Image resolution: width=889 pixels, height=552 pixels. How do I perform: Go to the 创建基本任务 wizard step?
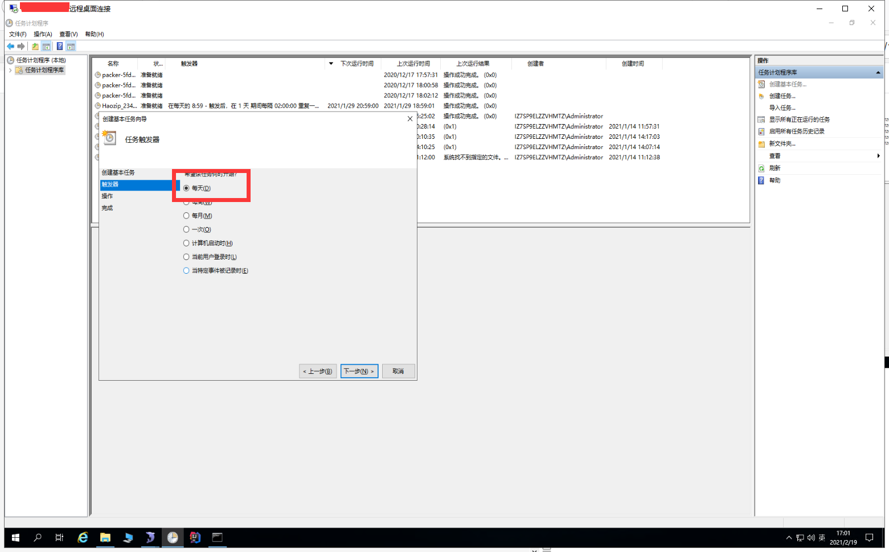[118, 172]
